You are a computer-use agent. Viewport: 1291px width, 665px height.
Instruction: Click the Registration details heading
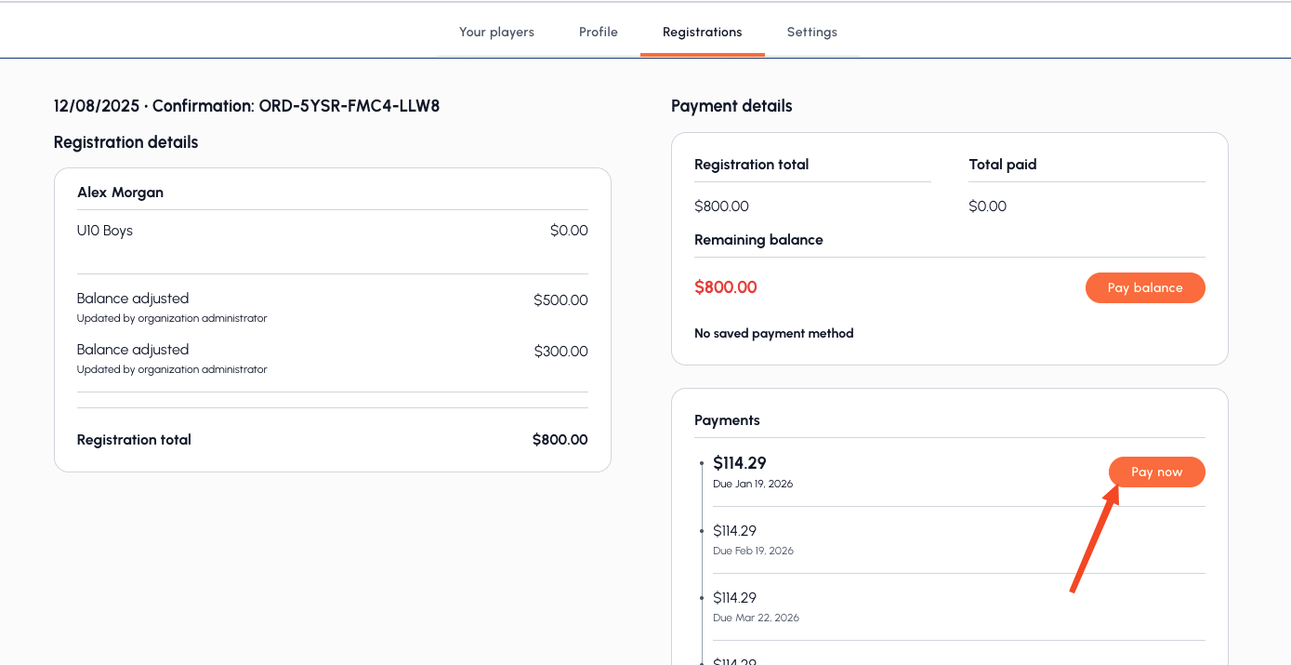tap(125, 142)
